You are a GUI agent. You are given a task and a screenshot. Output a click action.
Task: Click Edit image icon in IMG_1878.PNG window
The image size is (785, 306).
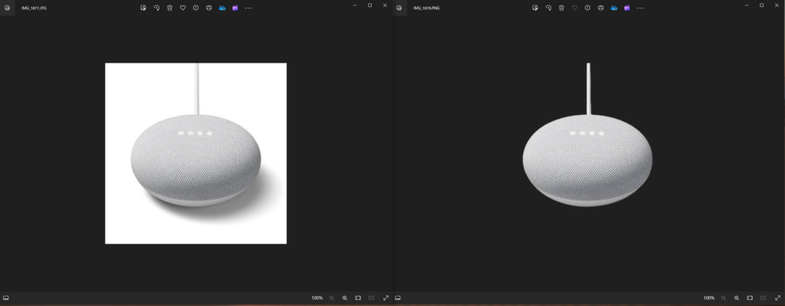[x=535, y=8]
